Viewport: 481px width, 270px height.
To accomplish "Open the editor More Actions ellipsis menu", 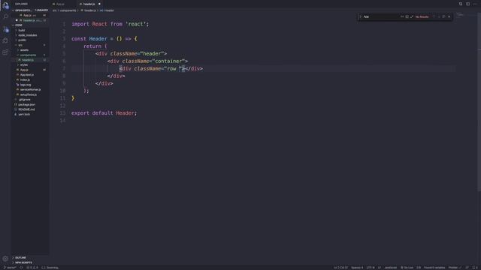I will point(475,4).
